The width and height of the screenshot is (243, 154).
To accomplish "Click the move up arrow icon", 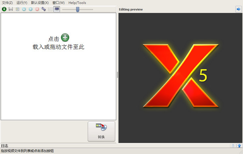I will (30, 9).
